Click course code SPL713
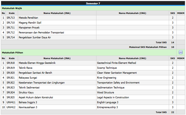The width and height of the screenshot is (186, 115). [x=10, y=18]
